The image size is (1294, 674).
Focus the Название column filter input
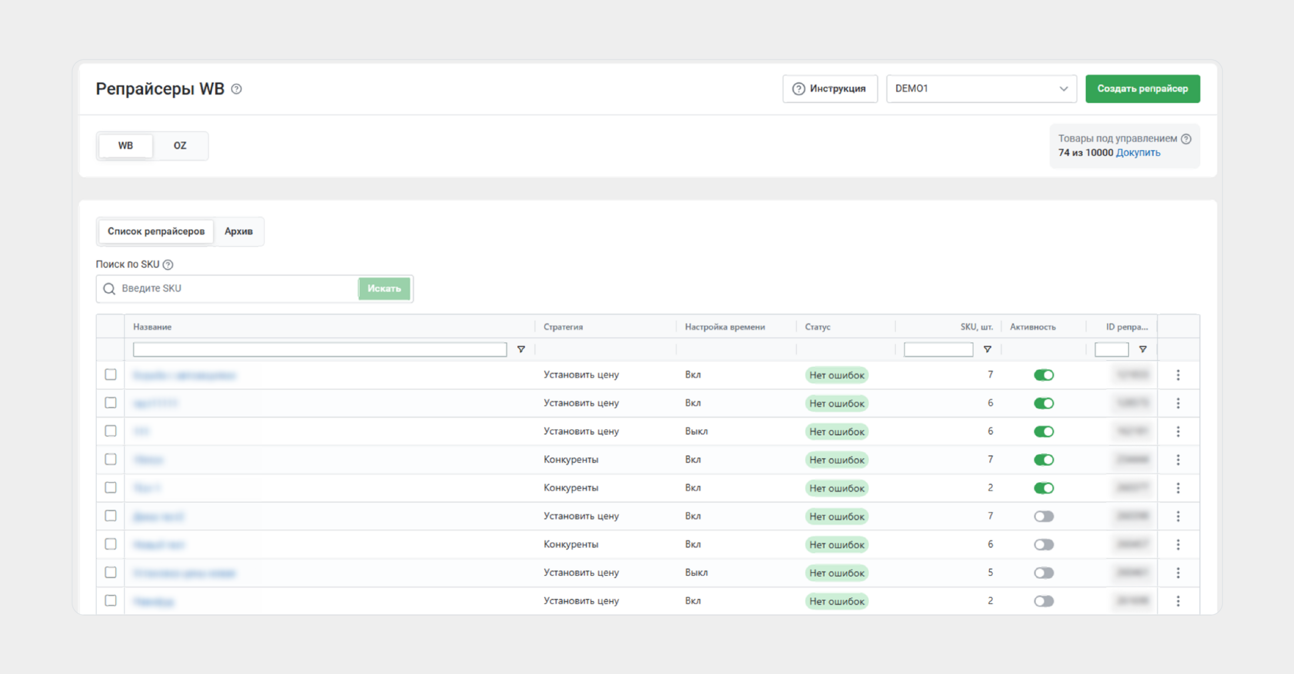tap(320, 349)
